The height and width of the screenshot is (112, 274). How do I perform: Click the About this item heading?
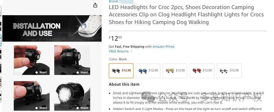(124, 84)
